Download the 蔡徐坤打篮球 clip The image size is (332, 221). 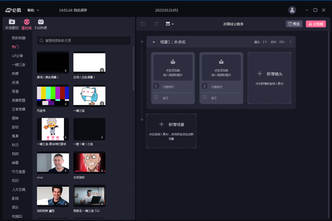point(66,137)
